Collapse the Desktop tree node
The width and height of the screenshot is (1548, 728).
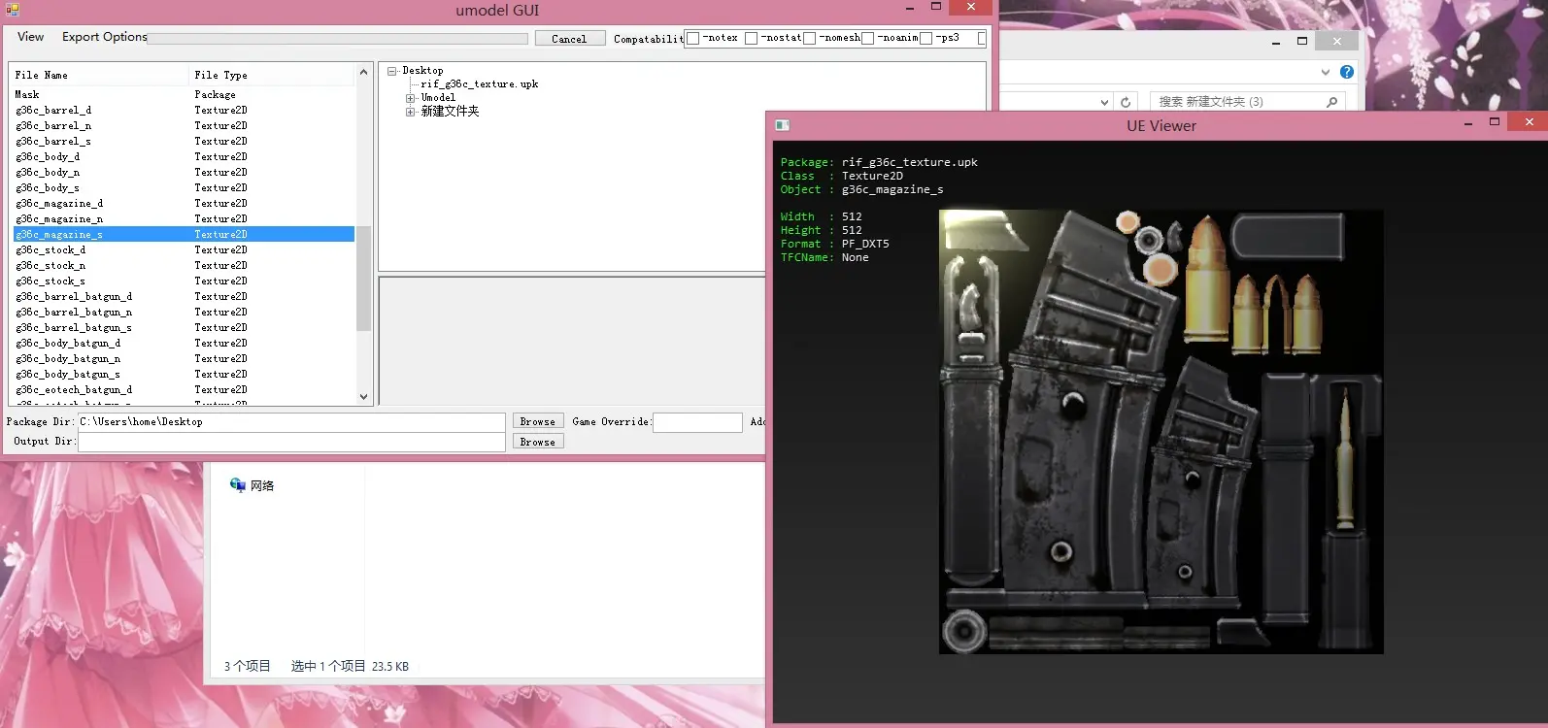[x=392, y=71]
